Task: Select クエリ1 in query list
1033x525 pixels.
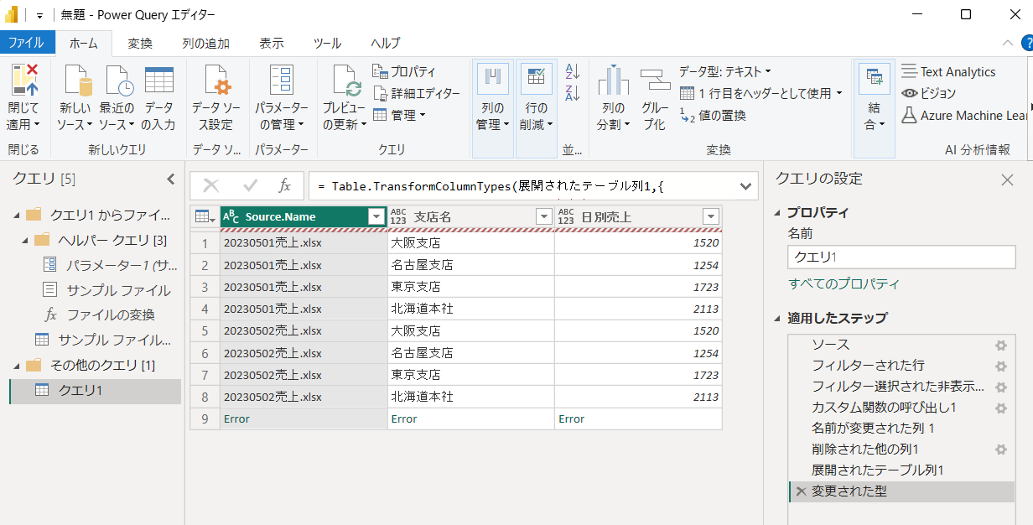Action: pyautogui.click(x=95, y=391)
